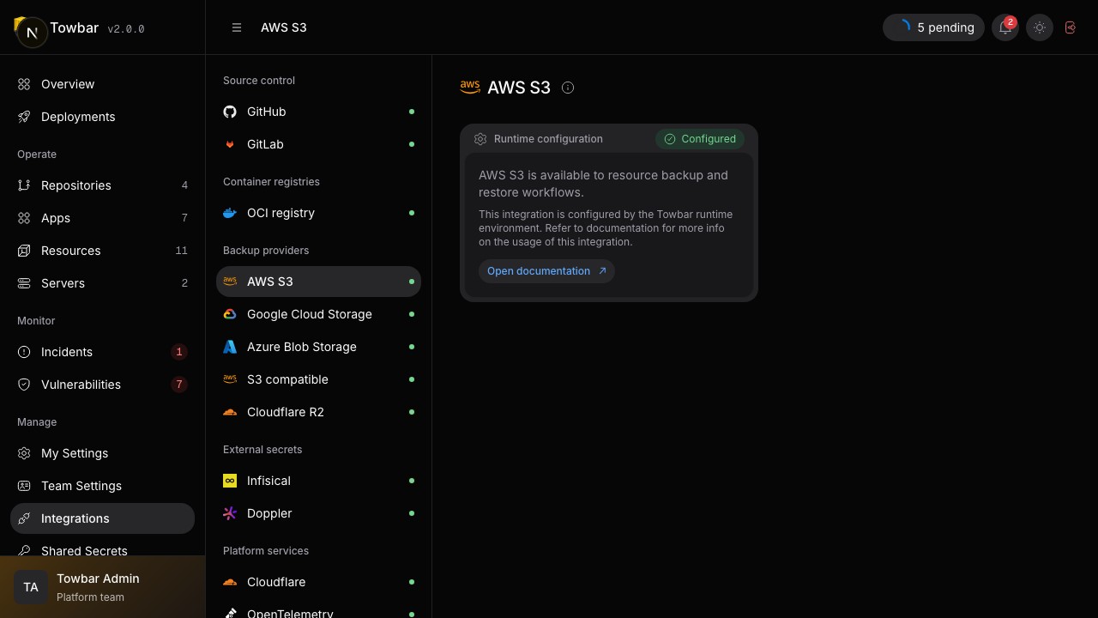Click the info icon beside AWS S3 heading
Viewport: 1098px width, 618px height.
(x=568, y=88)
